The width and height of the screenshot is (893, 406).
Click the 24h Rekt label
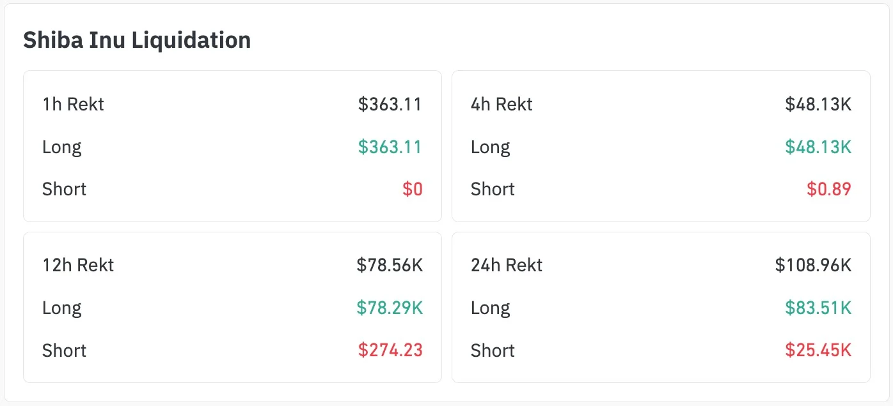point(507,265)
